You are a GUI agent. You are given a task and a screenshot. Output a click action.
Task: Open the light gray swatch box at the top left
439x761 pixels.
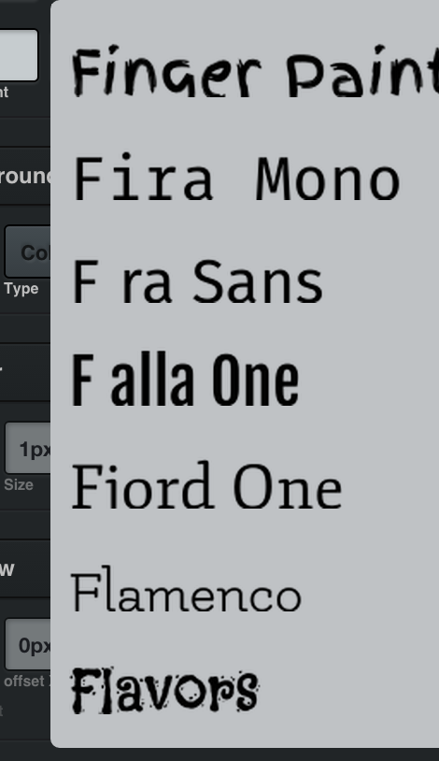[19, 55]
